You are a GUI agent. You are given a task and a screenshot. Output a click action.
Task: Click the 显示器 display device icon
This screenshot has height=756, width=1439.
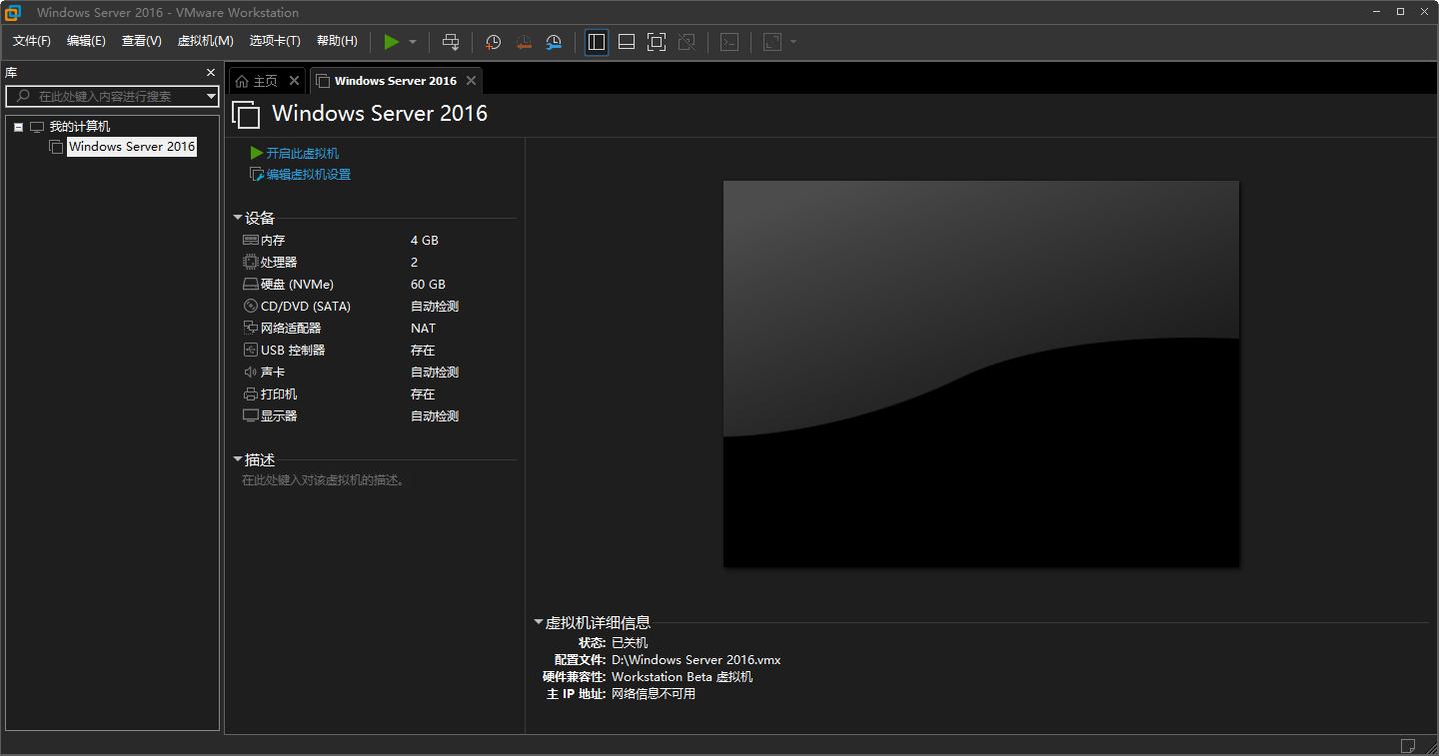[x=251, y=415]
